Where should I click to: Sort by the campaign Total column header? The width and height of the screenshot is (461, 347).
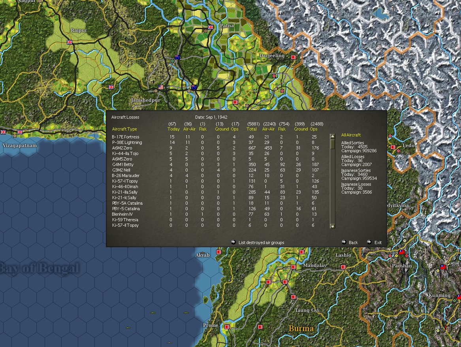pos(252,129)
